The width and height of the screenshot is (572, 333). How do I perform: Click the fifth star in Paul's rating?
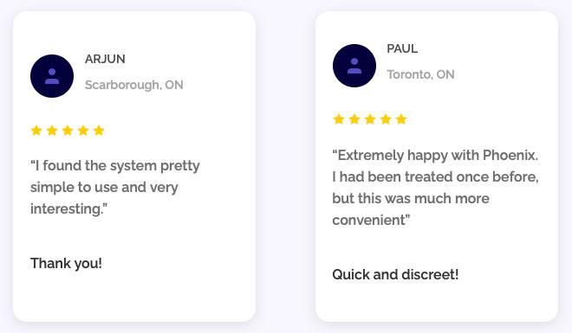click(x=401, y=119)
